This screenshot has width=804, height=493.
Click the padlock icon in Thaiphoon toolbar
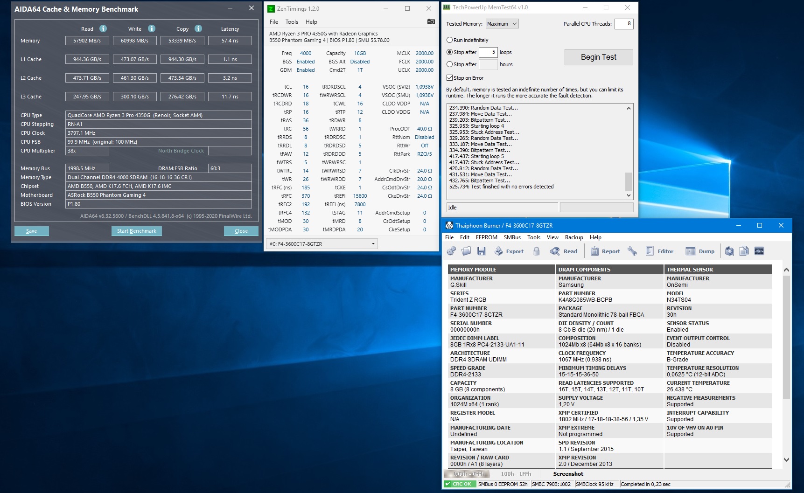(x=537, y=251)
